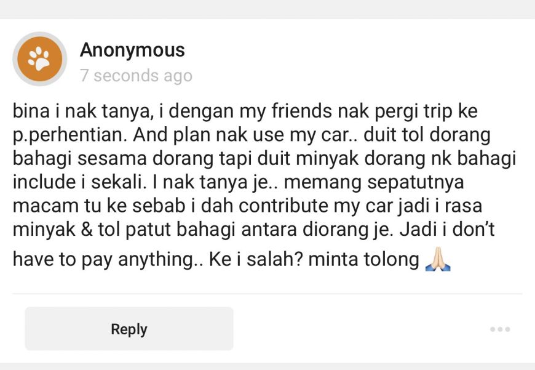Click the "7 seconds ago" timestamp

[x=136, y=76]
